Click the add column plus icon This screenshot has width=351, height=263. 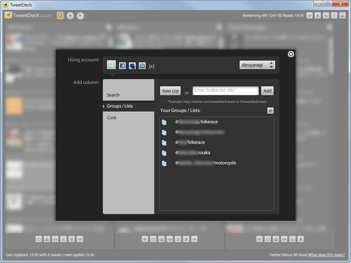click(x=70, y=16)
